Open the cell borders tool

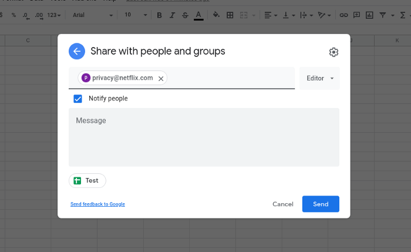pos(230,15)
